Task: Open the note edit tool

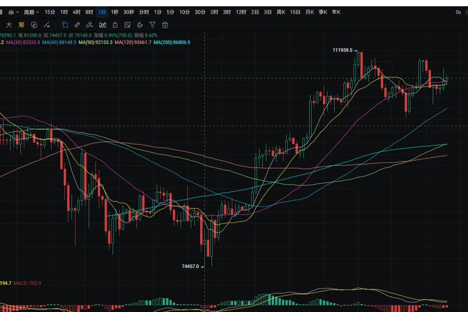Action: click(127, 25)
